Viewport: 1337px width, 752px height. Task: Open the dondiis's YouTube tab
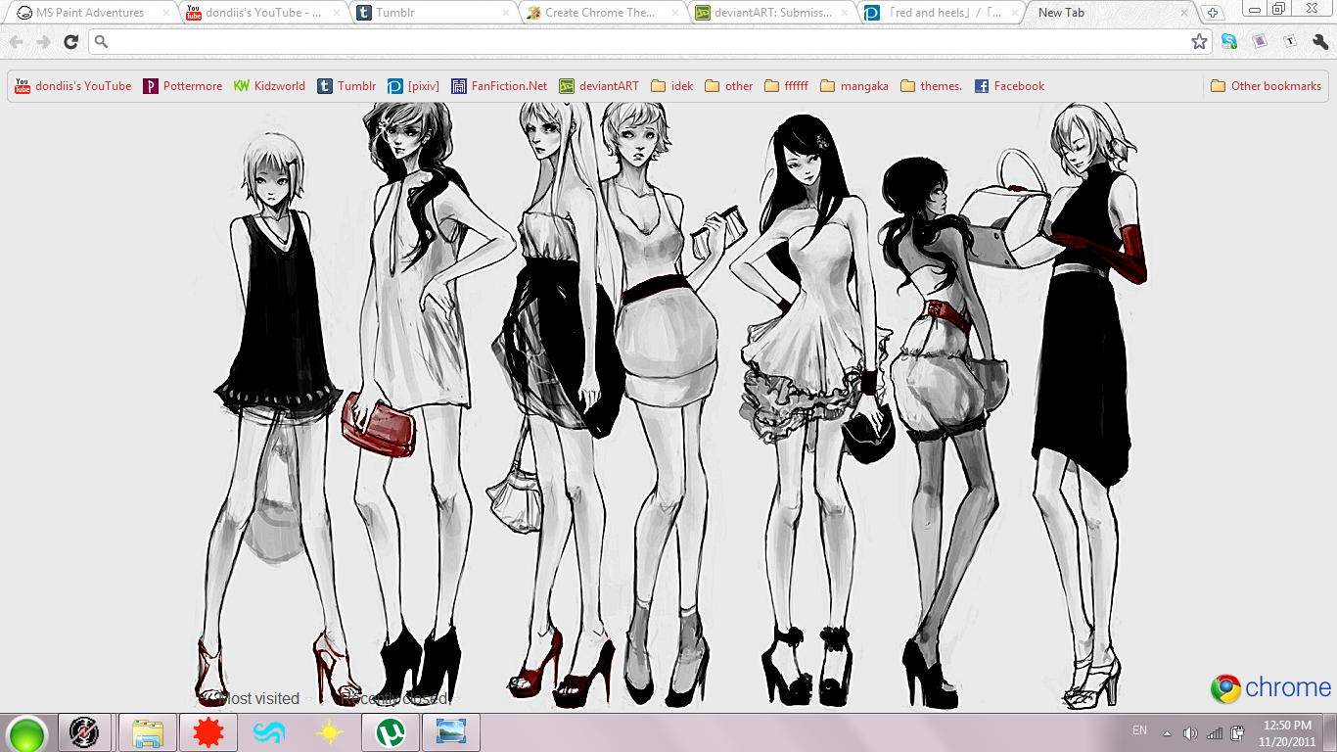click(x=262, y=13)
